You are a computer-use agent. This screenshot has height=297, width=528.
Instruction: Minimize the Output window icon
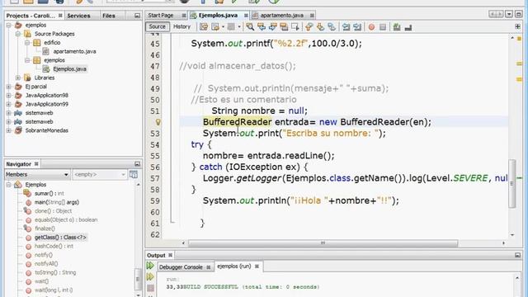click(x=517, y=255)
